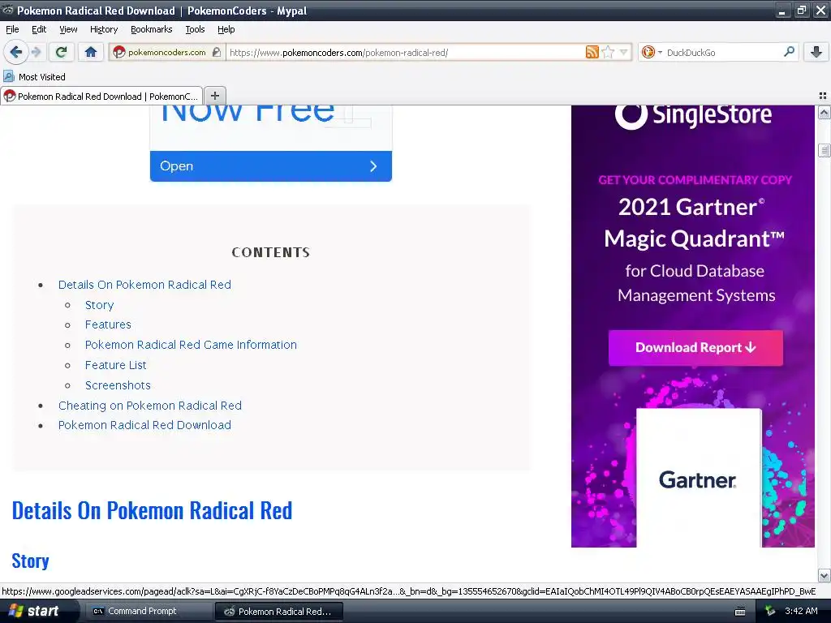This screenshot has width=831, height=623.
Task: Click the scrollbar up arrow
Action: tap(824, 113)
